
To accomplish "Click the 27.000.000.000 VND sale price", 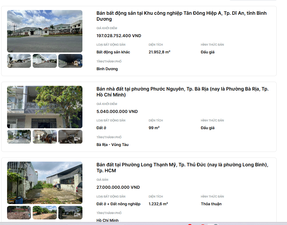I will pyautogui.click(x=118, y=187).
